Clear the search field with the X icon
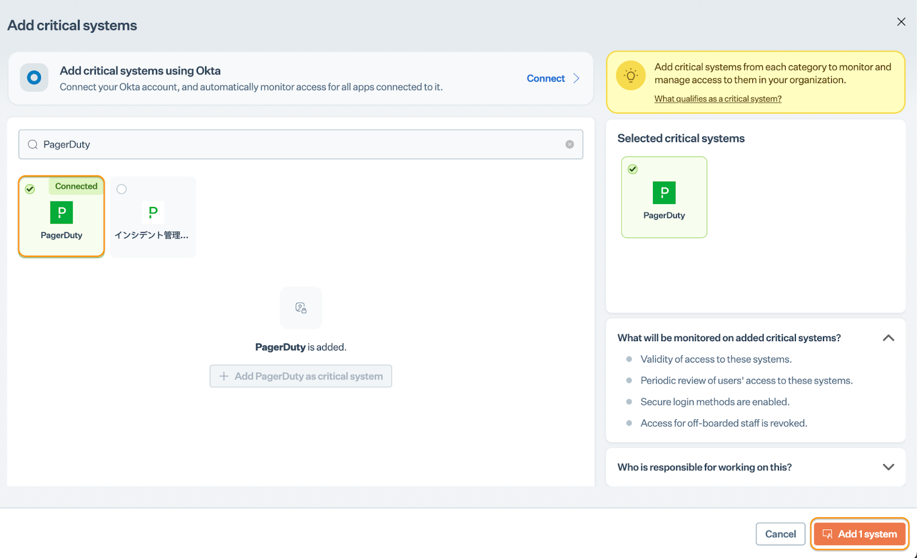This screenshot has width=917, height=558. click(570, 145)
